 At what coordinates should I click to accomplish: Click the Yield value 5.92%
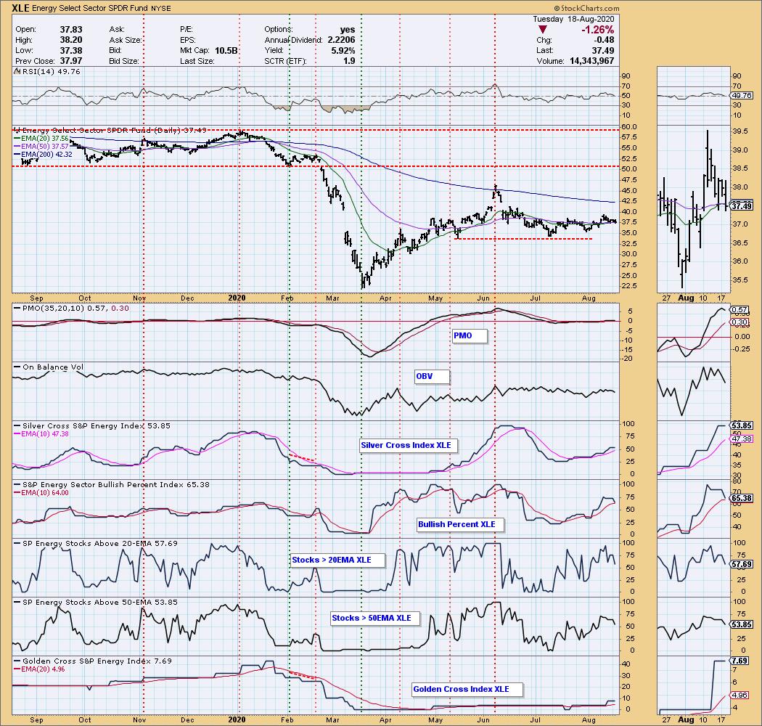click(x=343, y=51)
